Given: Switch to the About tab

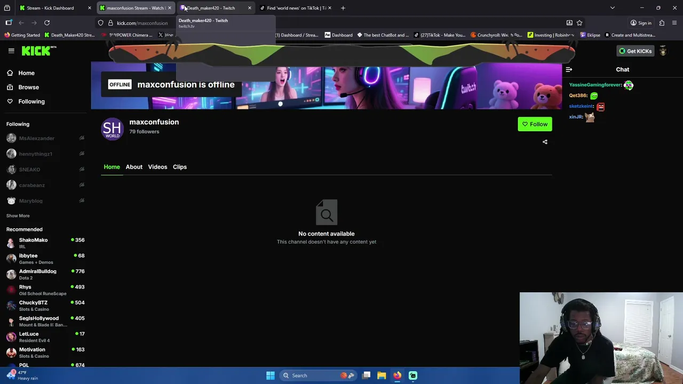Looking at the screenshot, I should click(134, 167).
